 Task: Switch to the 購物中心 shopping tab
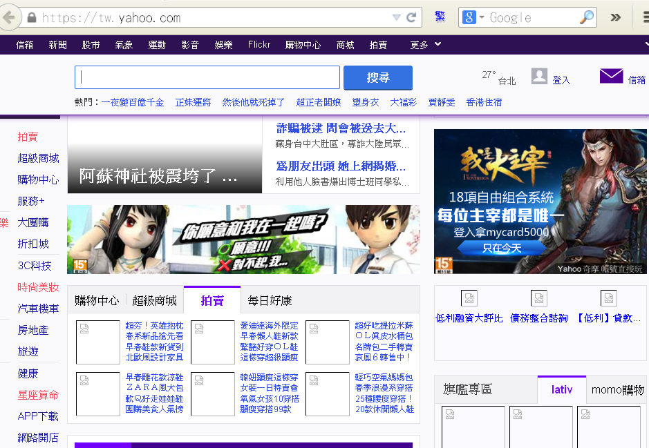click(97, 300)
